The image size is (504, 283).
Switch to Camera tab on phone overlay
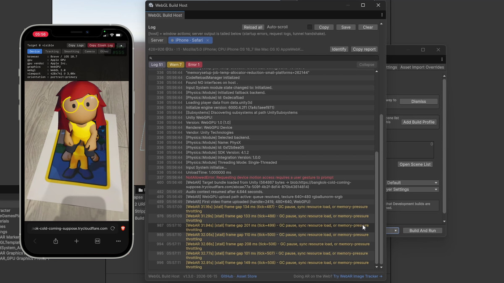pos(89,52)
